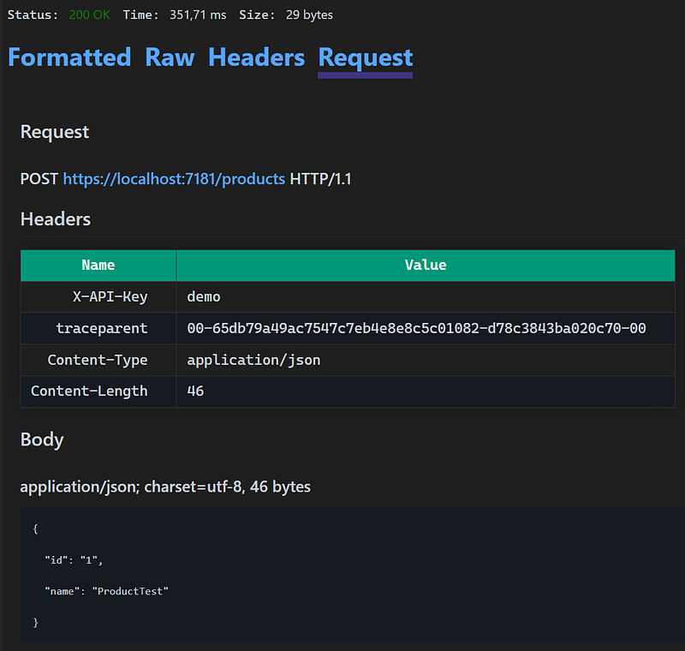This screenshot has width=685, height=651.
Task: Open the https://localhost:7181/products link
Action: tap(174, 179)
